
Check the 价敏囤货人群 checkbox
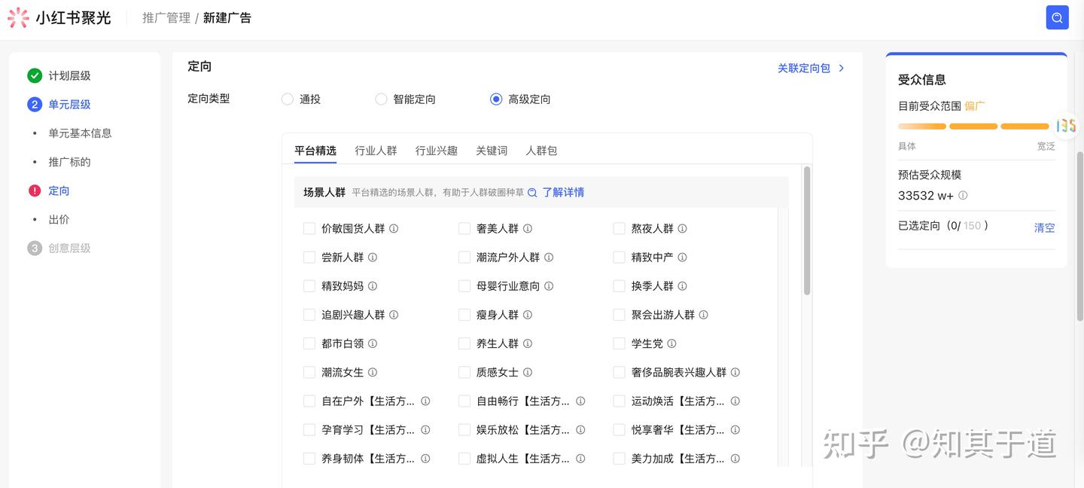coord(309,228)
